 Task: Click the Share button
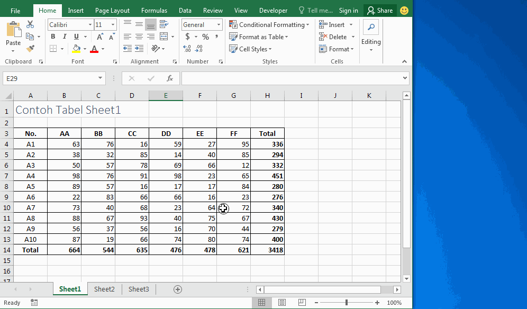[x=380, y=10]
